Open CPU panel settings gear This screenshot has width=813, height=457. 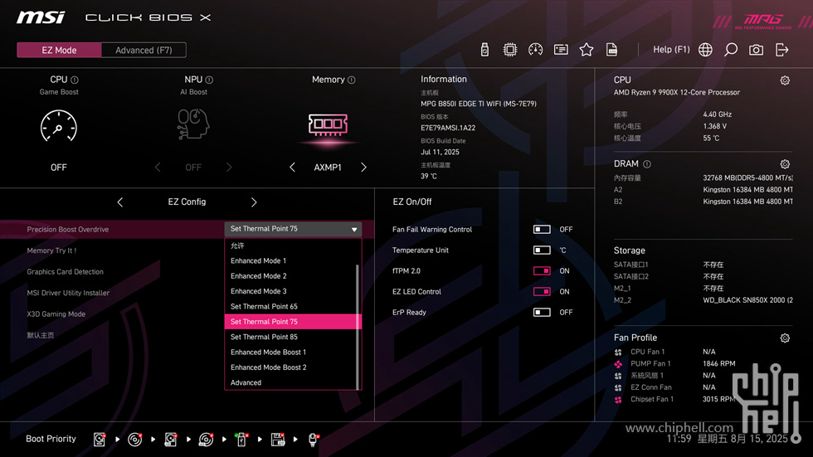coord(785,80)
